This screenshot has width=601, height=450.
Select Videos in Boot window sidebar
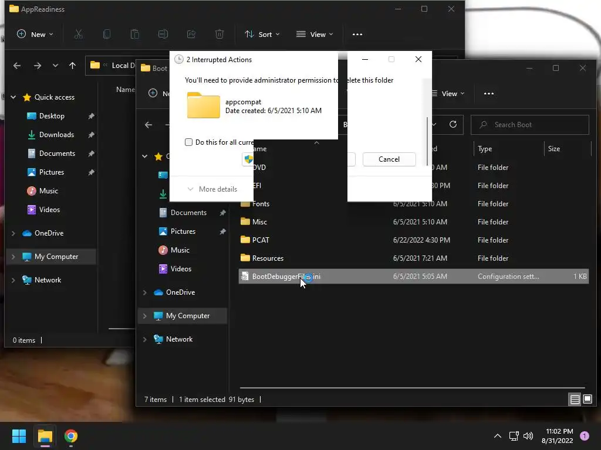point(181,269)
